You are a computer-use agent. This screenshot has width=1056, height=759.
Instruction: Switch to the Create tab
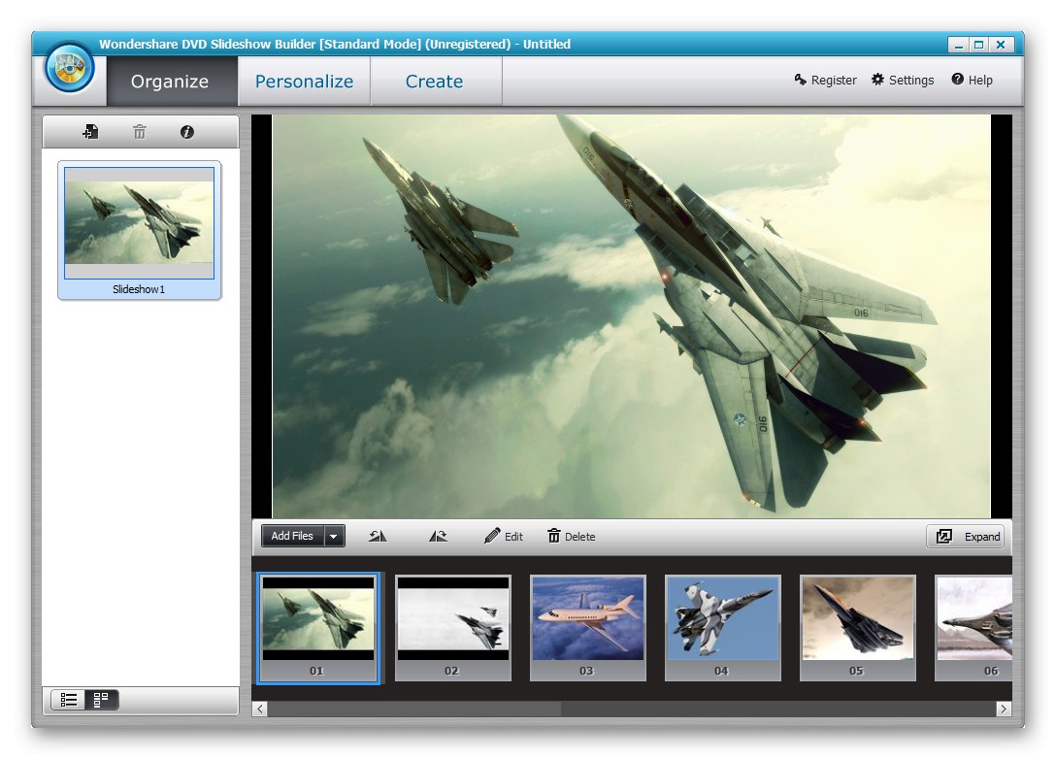[435, 81]
